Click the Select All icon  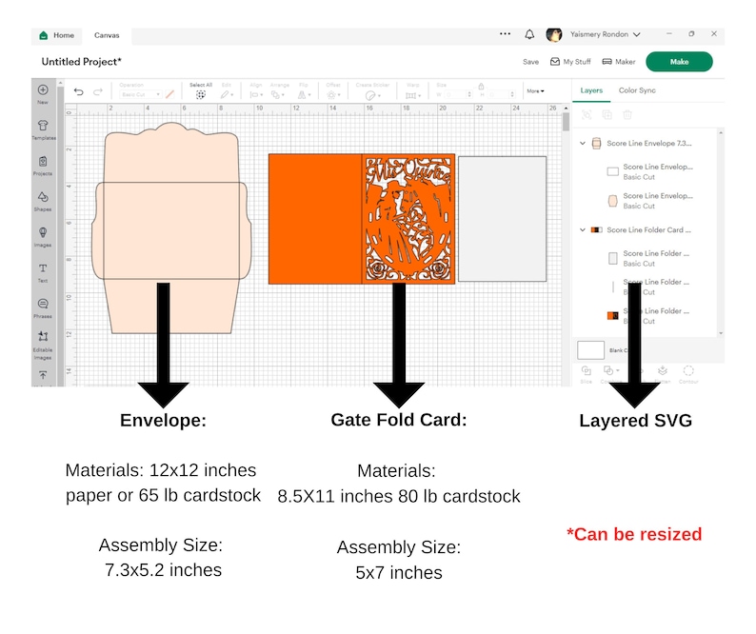pos(201,91)
